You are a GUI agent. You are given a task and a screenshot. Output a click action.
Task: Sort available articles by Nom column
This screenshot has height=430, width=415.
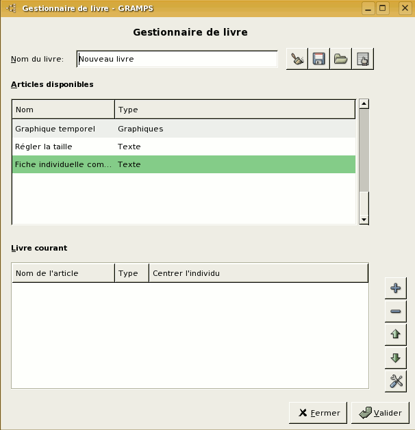(63, 110)
